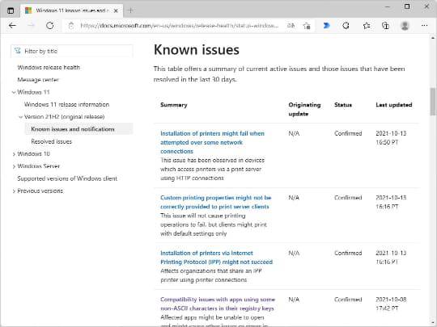Click the Filter by title input
The height and width of the screenshot is (327, 437).
point(72,51)
